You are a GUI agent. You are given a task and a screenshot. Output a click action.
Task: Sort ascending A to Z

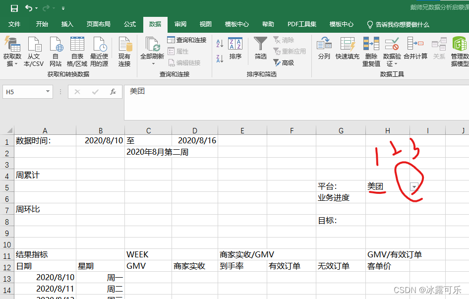(x=220, y=43)
